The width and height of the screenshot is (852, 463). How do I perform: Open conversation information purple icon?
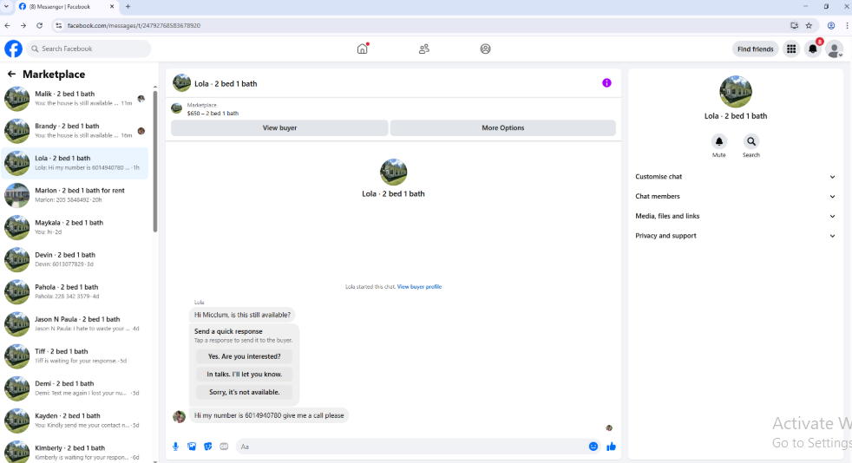(606, 83)
